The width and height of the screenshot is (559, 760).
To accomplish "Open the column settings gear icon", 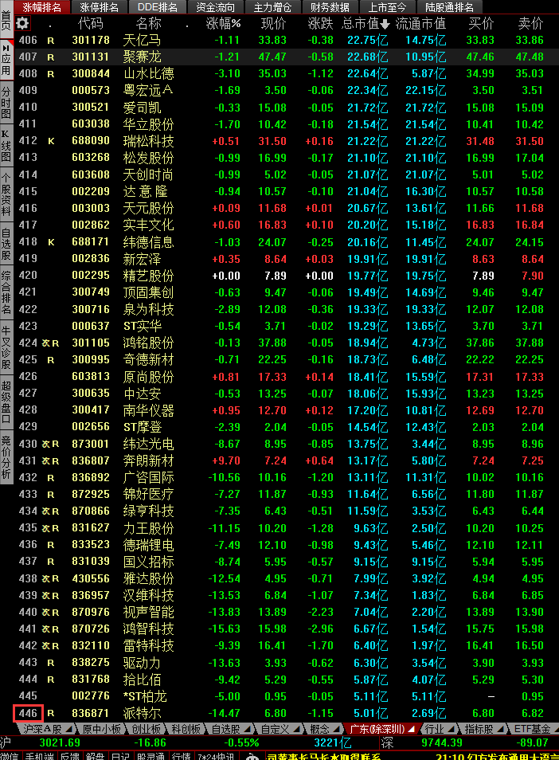I will coord(23,23).
